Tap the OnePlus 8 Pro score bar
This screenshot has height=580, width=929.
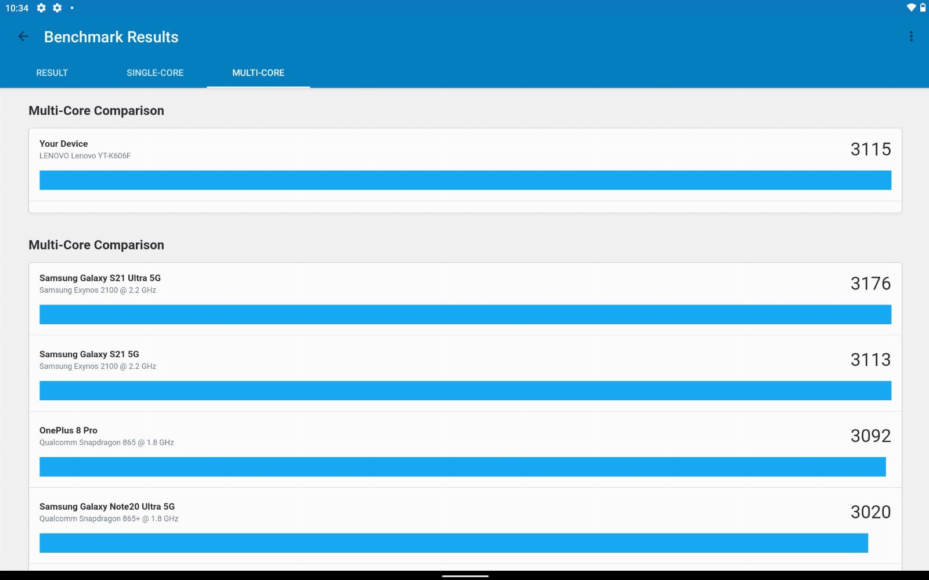[x=462, y=467]
